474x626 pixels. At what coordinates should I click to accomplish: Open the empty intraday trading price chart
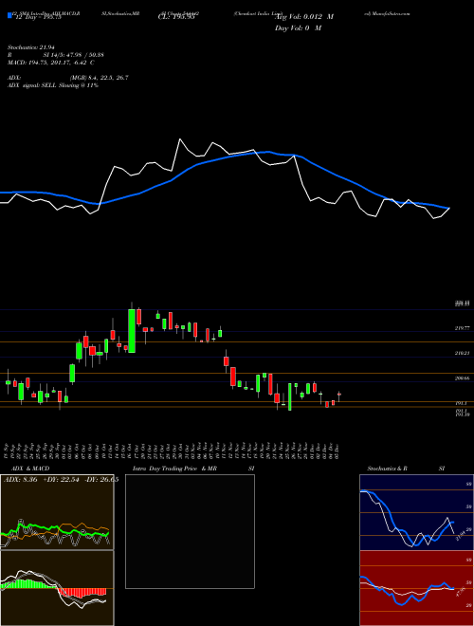[190, 531]
